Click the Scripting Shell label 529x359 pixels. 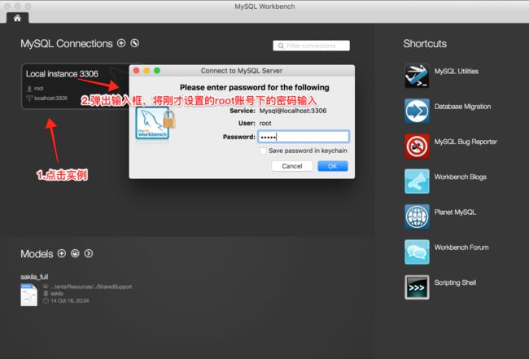(x=455, y=282)
